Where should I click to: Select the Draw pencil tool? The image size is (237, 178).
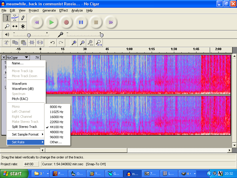click(23, 18)
